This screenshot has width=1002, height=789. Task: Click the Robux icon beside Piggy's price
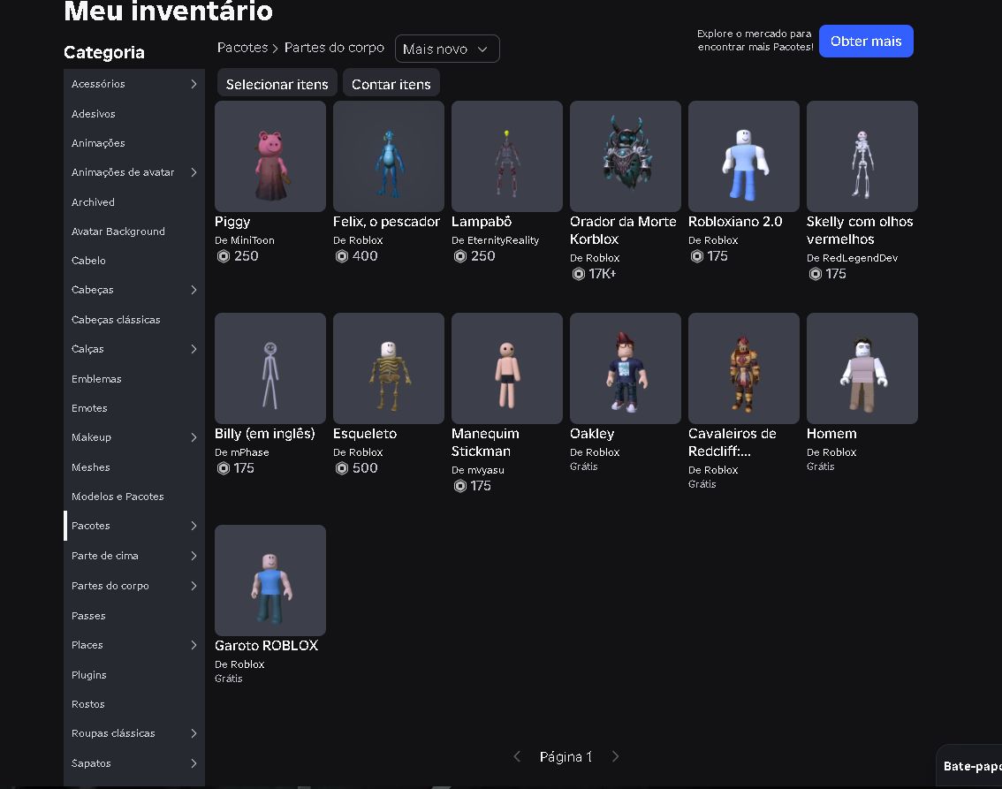[223, 256]
